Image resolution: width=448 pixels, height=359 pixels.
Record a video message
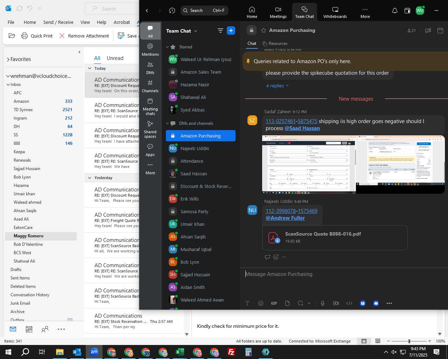[336, 303]
